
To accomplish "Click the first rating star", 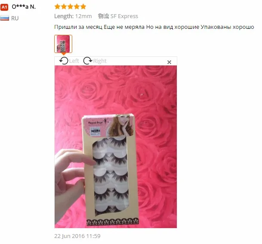I will point(57,7).
